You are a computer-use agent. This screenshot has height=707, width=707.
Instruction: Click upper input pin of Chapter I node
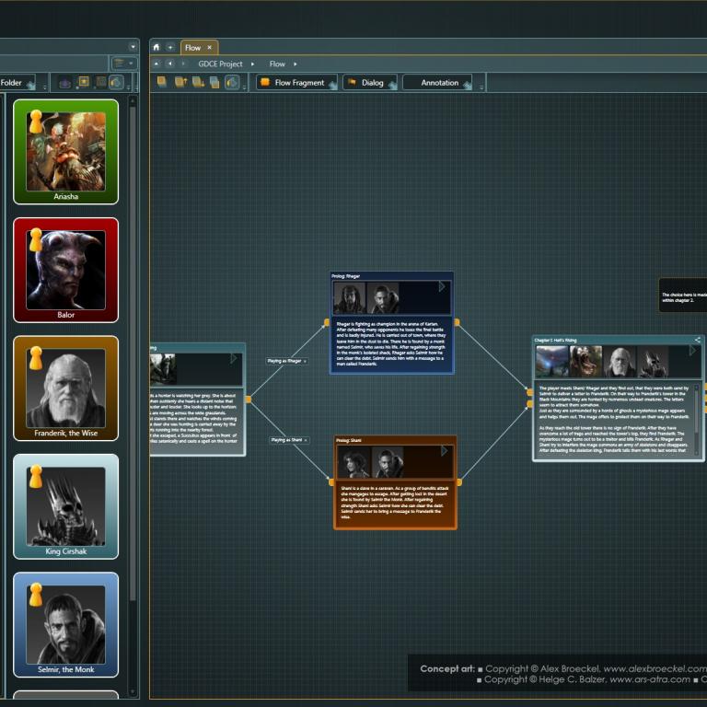[529, 392]
